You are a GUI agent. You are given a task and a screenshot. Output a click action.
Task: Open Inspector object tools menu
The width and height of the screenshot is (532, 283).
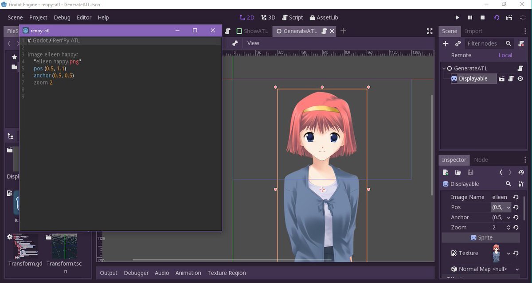(x=521, y=184)
